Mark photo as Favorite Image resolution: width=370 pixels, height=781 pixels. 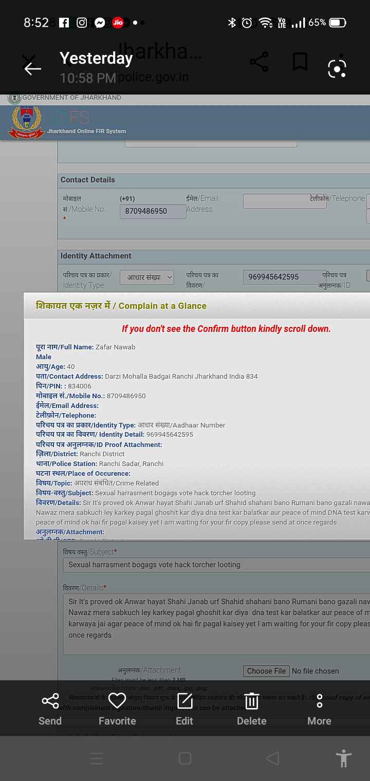117,710
